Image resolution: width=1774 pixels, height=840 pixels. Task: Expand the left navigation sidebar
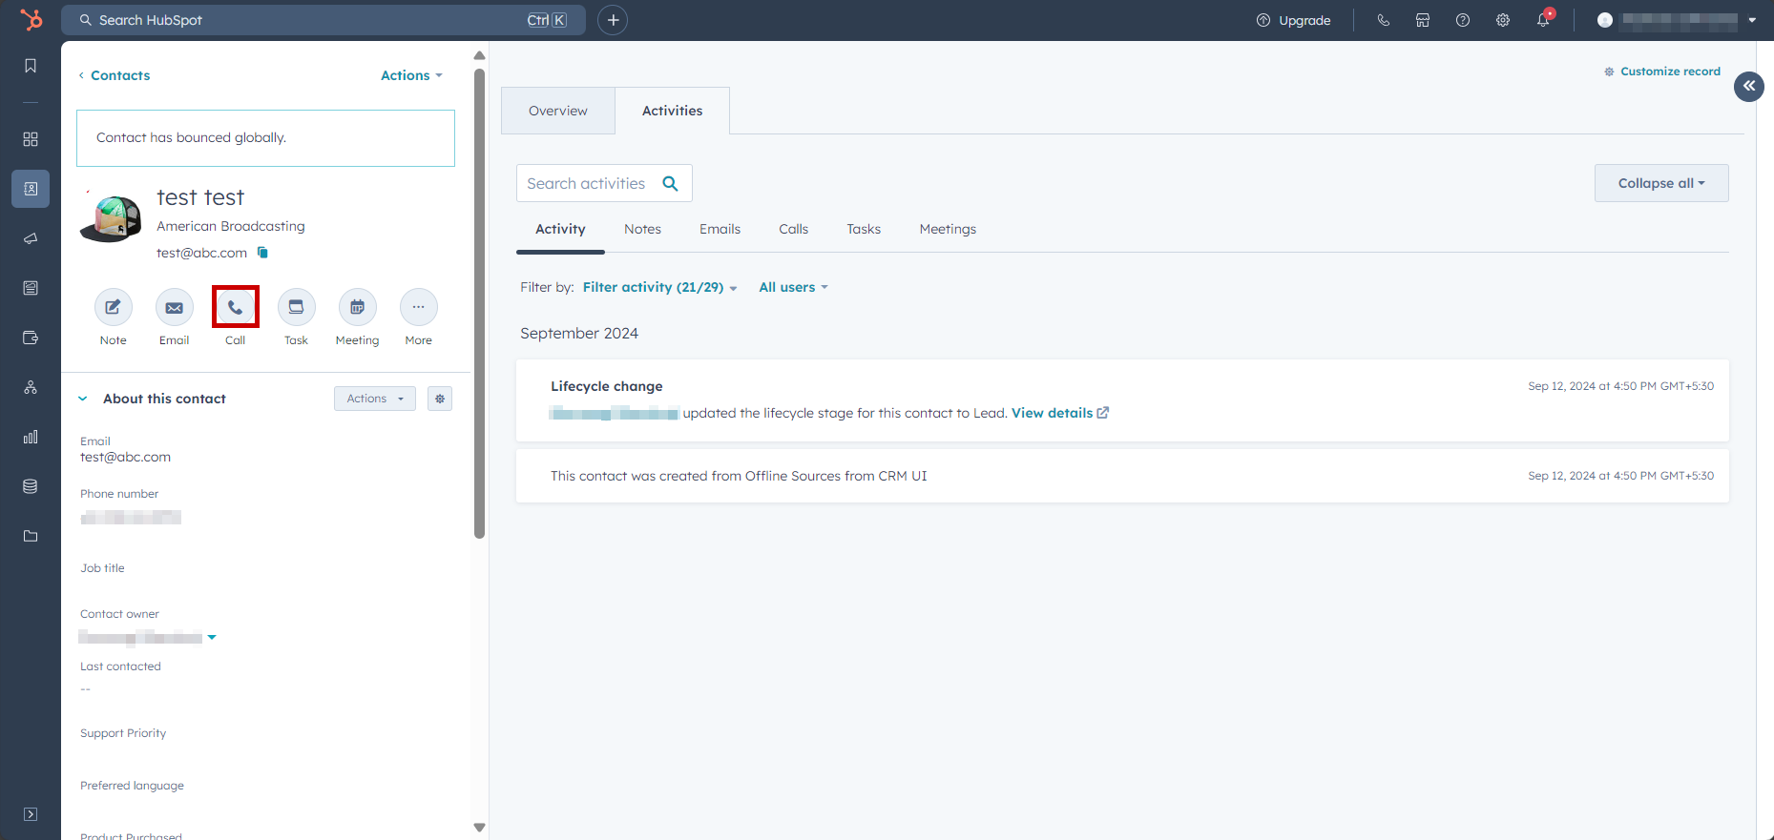click(31, 814)
